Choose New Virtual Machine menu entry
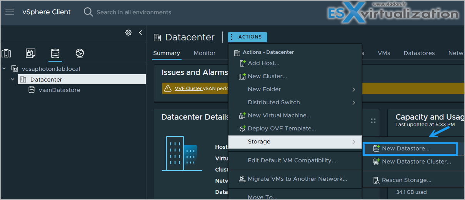 pos(295,115)
